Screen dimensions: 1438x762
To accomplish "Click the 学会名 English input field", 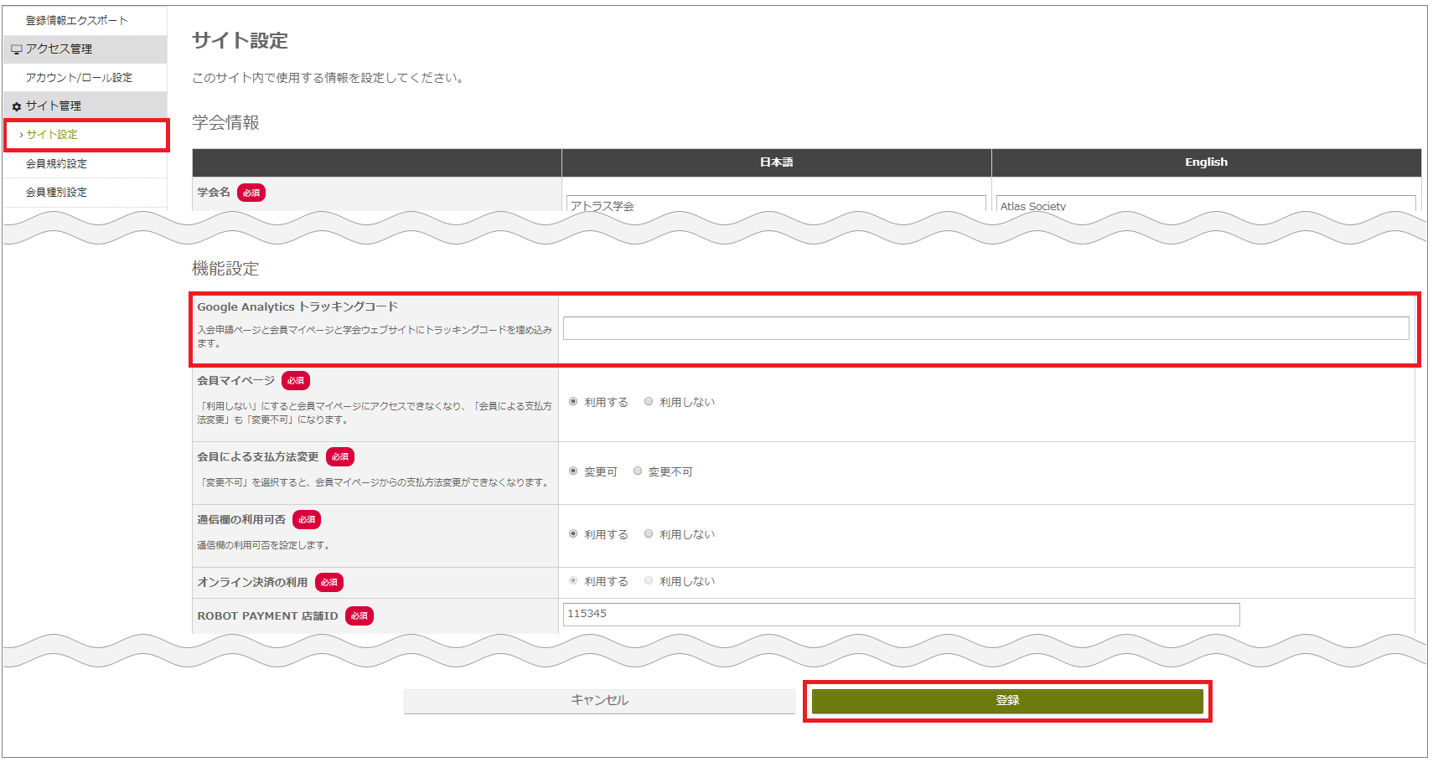I will click(1206, 205).
